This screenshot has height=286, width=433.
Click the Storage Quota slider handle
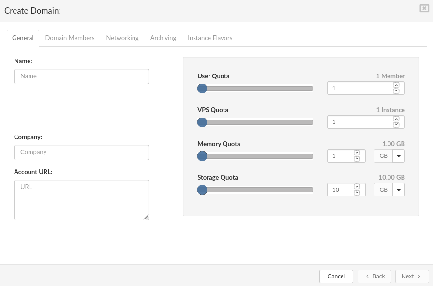202,190
